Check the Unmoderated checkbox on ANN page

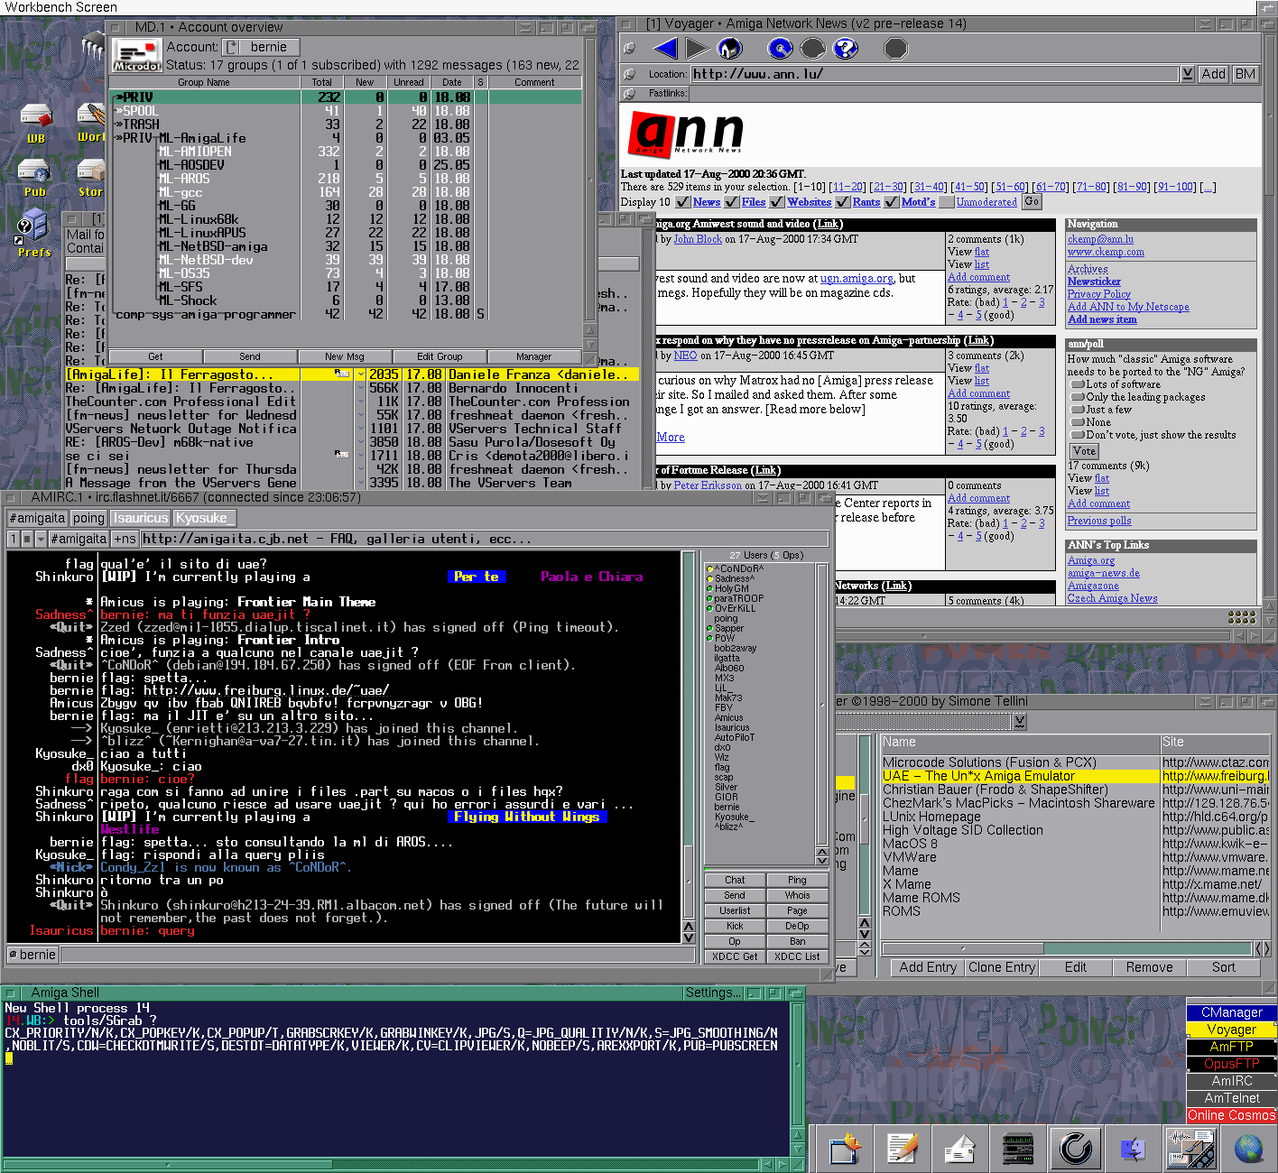coord(947,202)
